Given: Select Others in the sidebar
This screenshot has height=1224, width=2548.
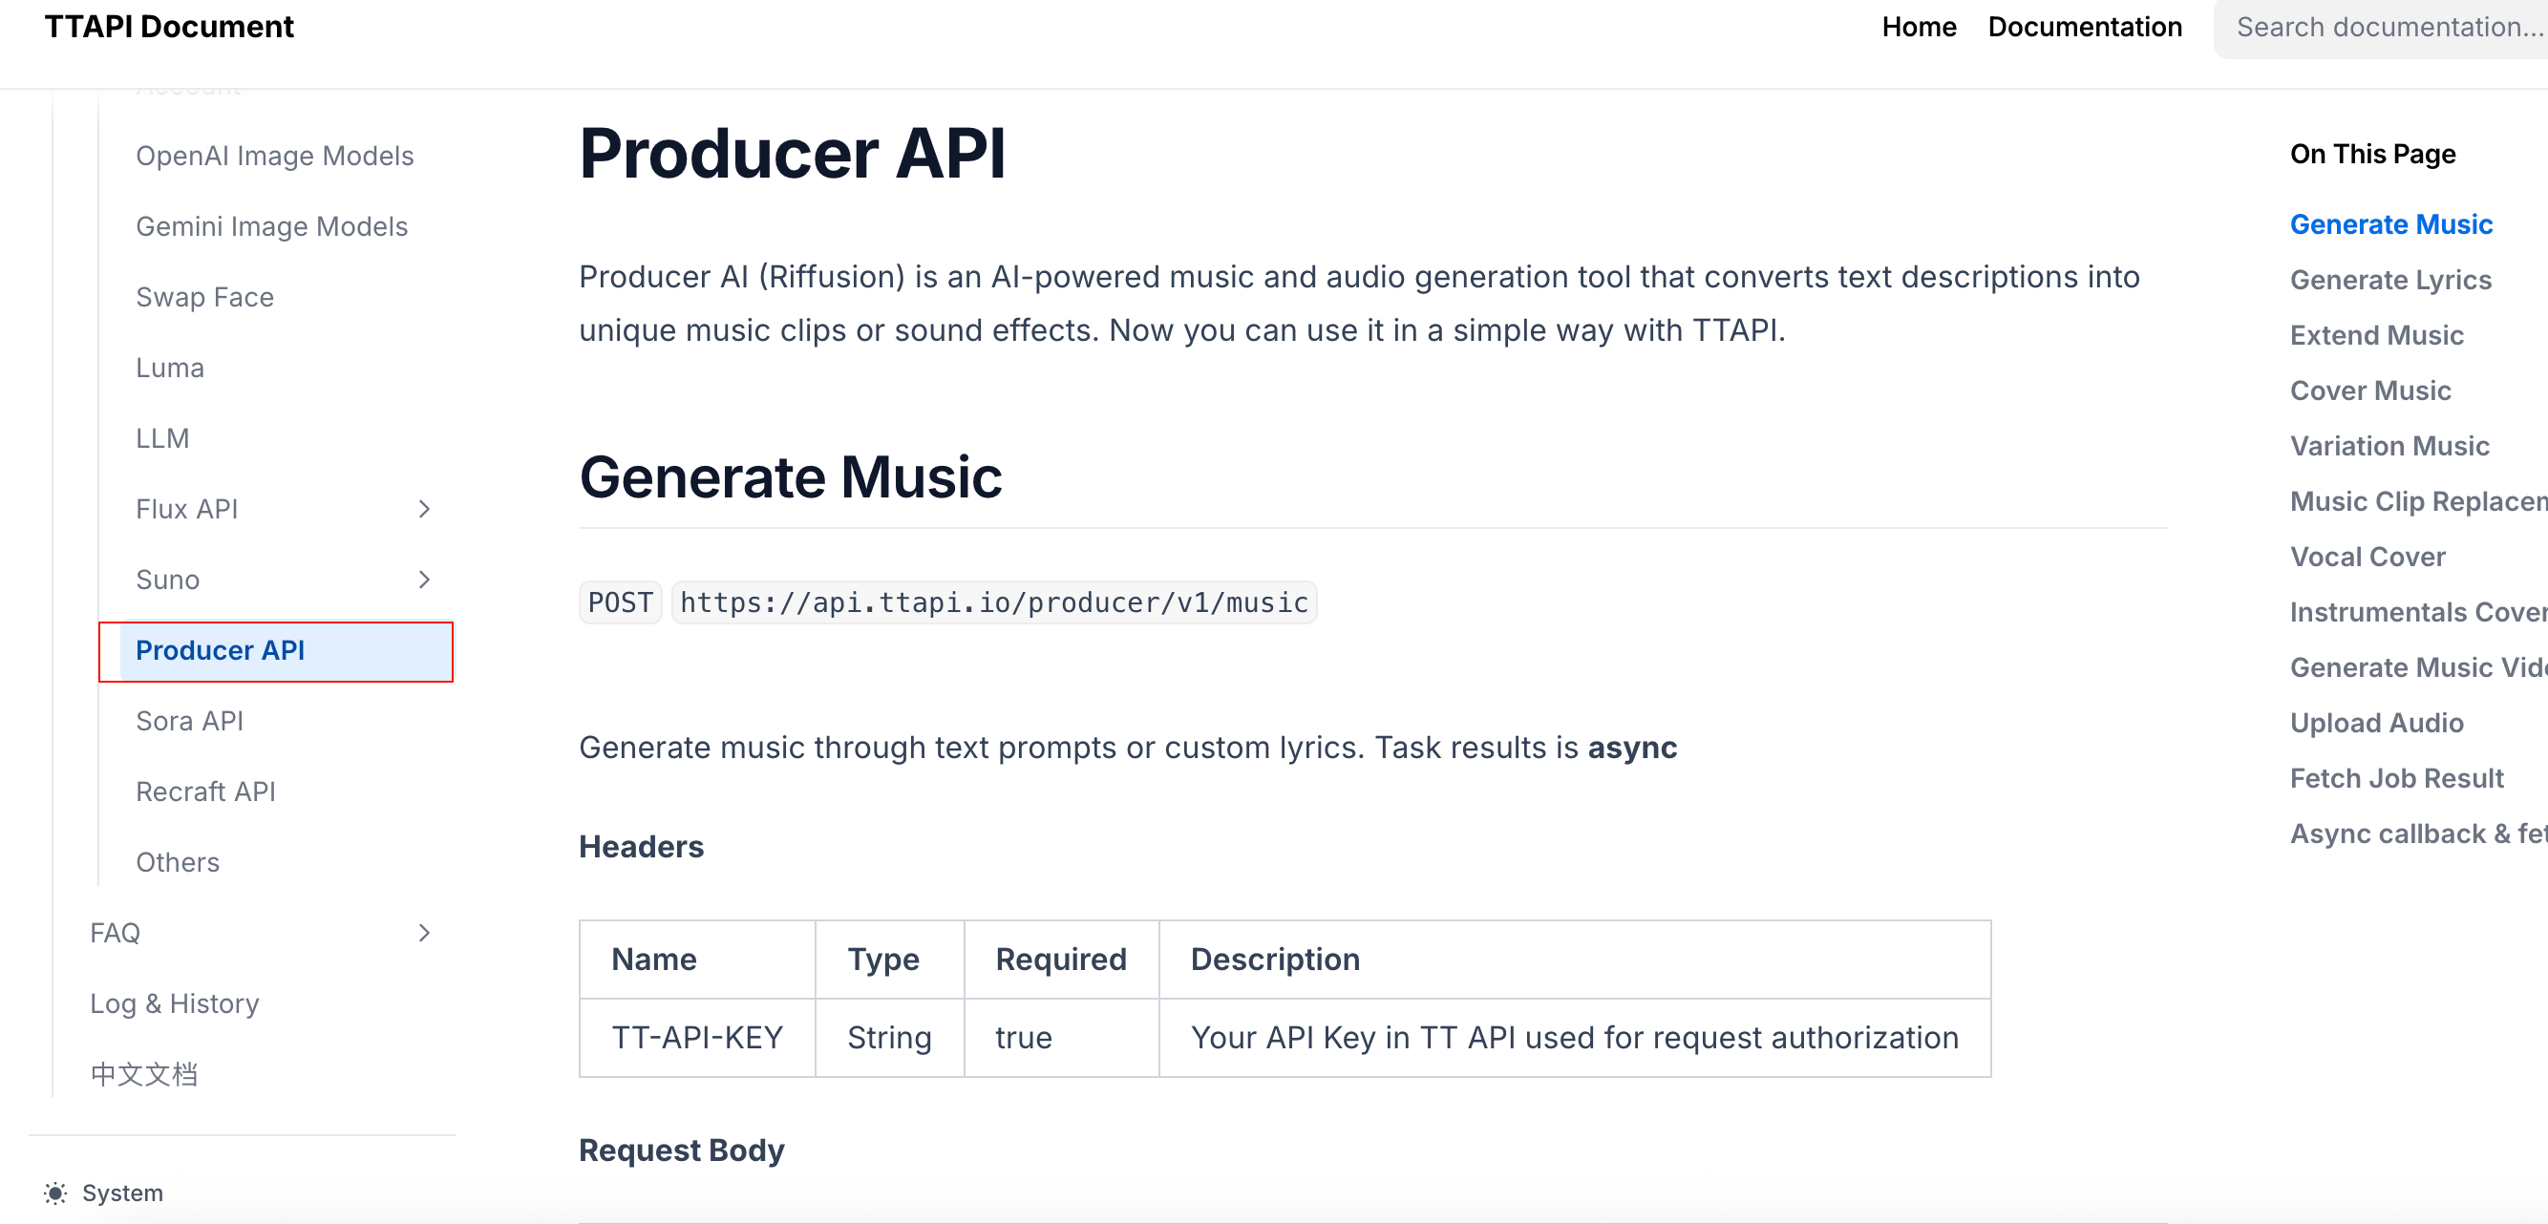Looking at the screenshot, I should (x=177, y=862).
